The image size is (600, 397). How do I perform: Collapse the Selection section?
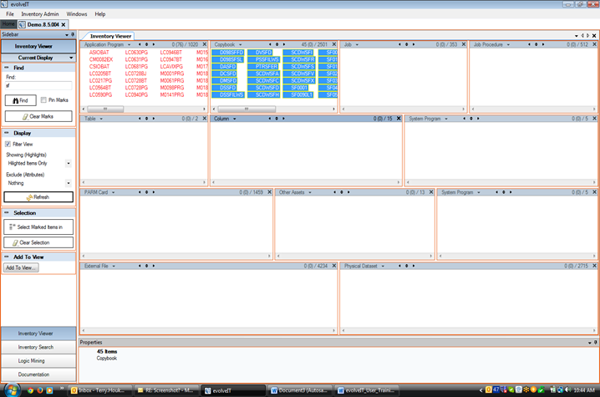[x=7, y=212]
